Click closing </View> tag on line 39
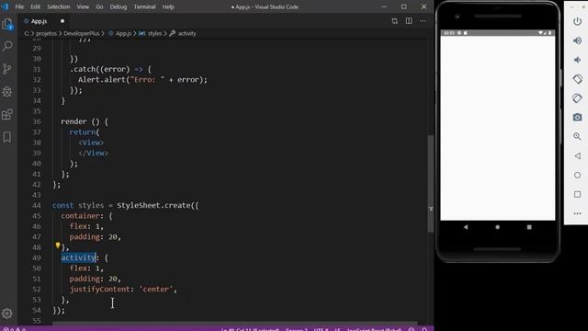The image size is (588, 331). pyautogui.click(x=94, y=154)
